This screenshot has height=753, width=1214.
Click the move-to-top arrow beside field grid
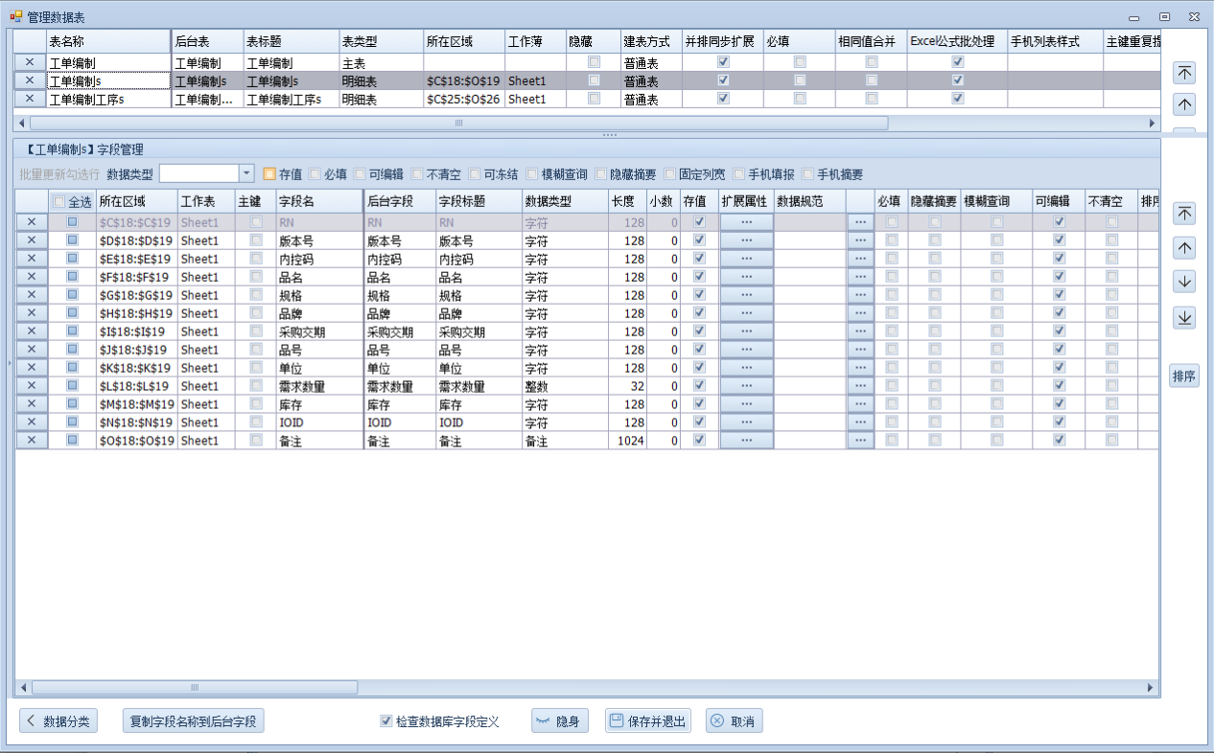[x=1184, y=214]
